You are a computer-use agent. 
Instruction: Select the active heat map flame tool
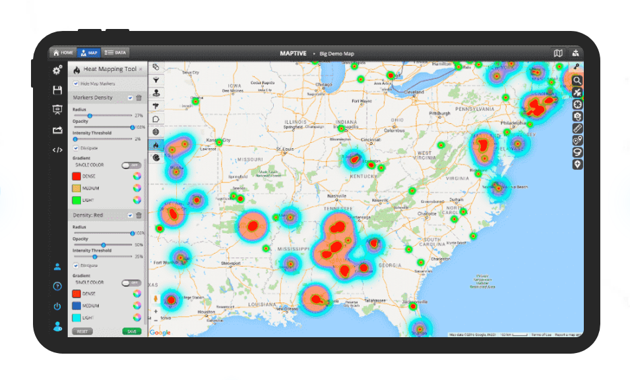point(156,145)
